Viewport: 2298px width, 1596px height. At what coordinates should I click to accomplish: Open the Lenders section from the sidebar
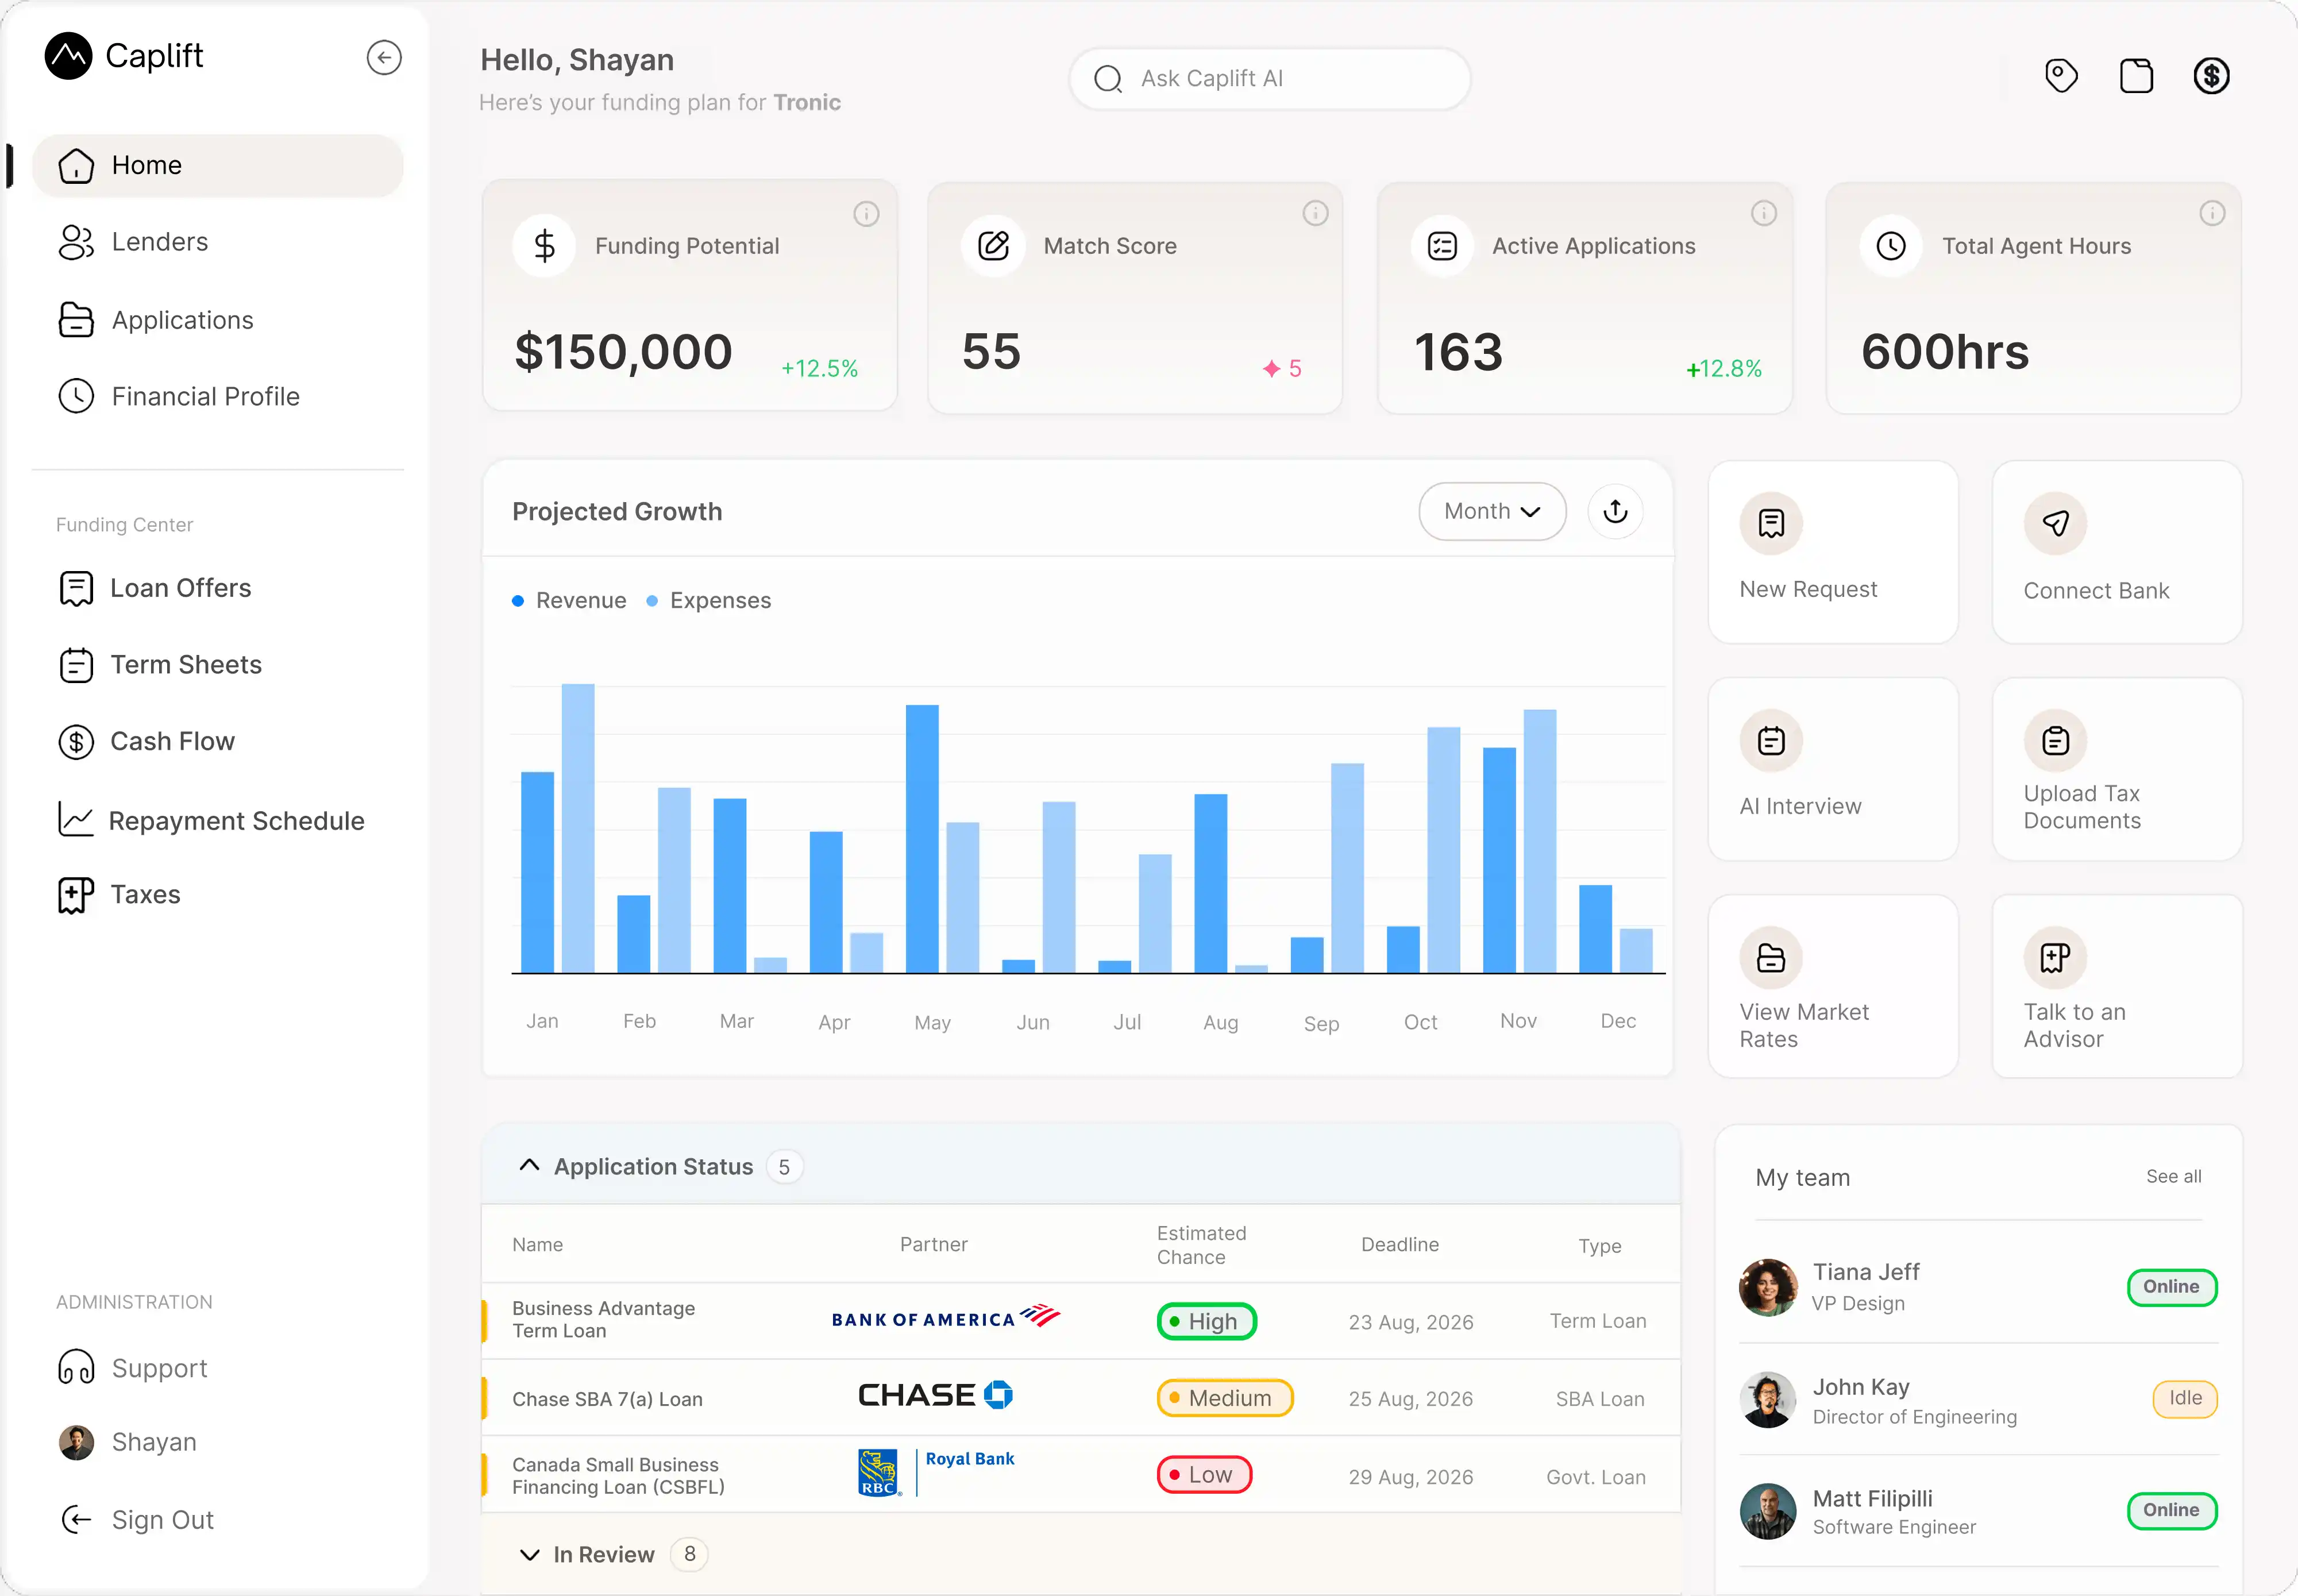160,241
